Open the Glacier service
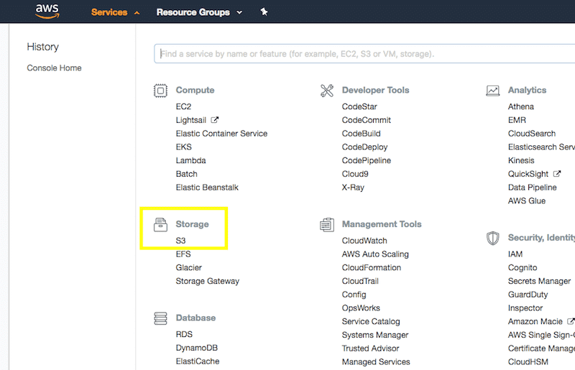 pyautogui.click(x=188, y=268)
